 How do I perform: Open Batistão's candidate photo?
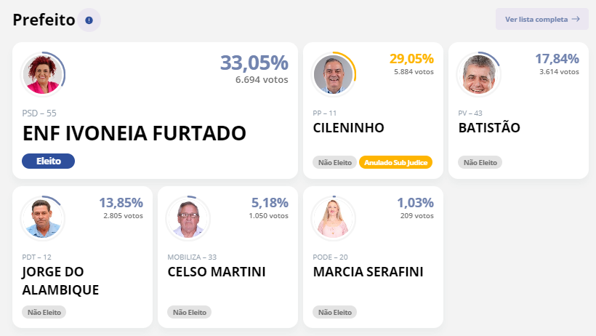pos(479,75)
